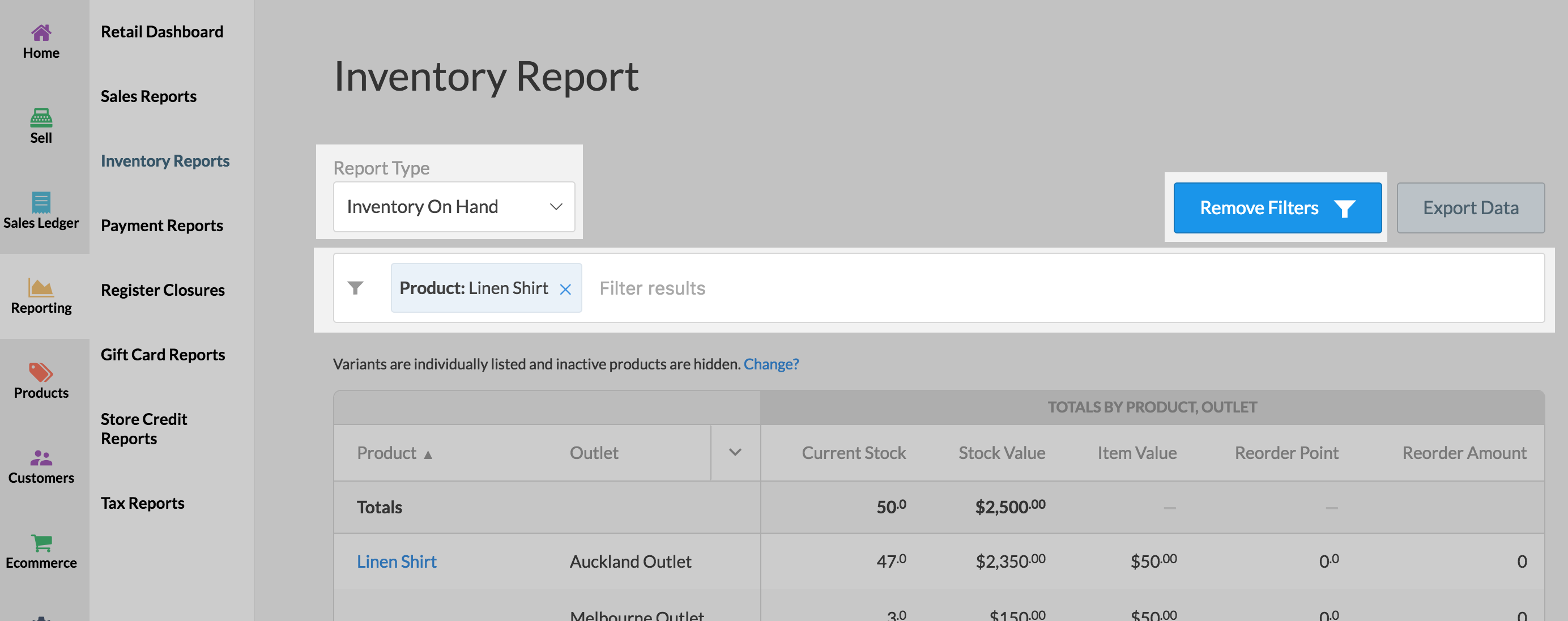Screen dimensions: 1568x621
Task: Open the Sales Ledger receipt icon
Action: click(x=41, y=202)
